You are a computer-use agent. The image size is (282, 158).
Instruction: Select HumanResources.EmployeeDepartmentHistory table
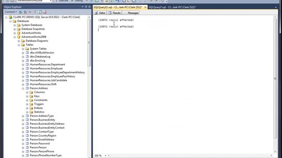(57, 72)
